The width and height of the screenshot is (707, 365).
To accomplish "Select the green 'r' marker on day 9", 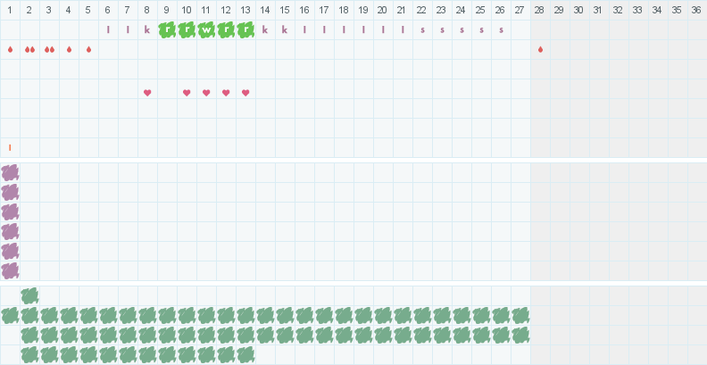I will (x=167, y=29).
